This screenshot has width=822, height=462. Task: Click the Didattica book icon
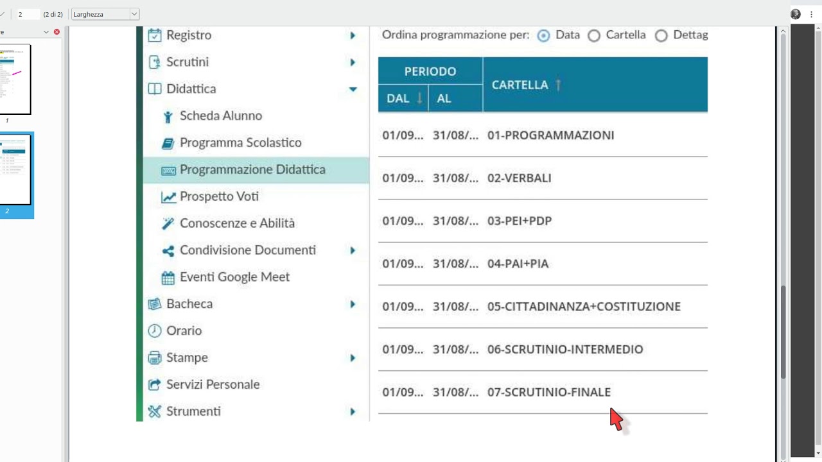pyautogui.click(x=155, y=89)
